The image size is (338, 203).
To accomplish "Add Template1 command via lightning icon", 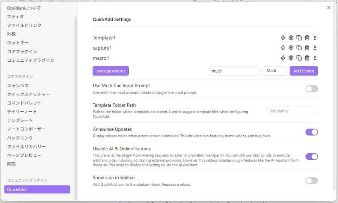I will click(x=283, y=38).
